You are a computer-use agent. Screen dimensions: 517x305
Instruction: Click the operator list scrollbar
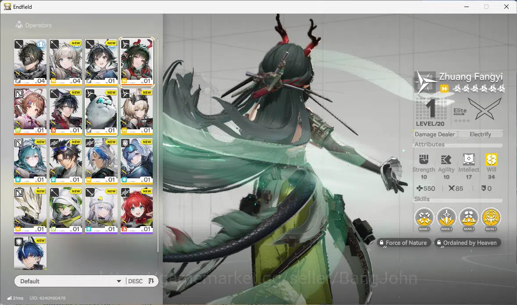(158, 145)
